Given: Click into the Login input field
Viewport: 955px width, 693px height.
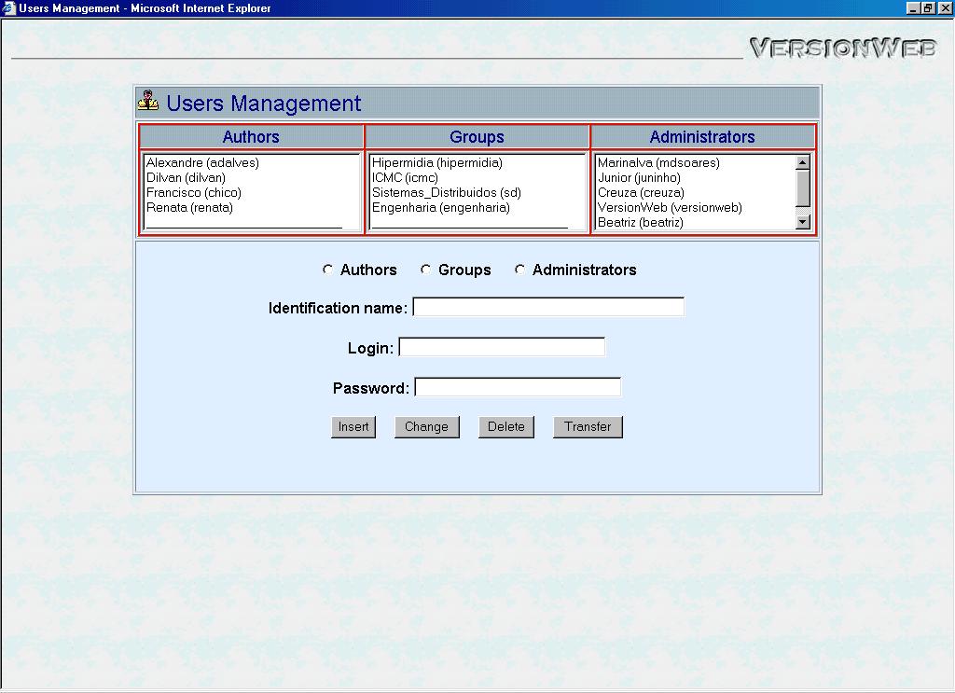Looking at the screenshot, I should point(502,347).
